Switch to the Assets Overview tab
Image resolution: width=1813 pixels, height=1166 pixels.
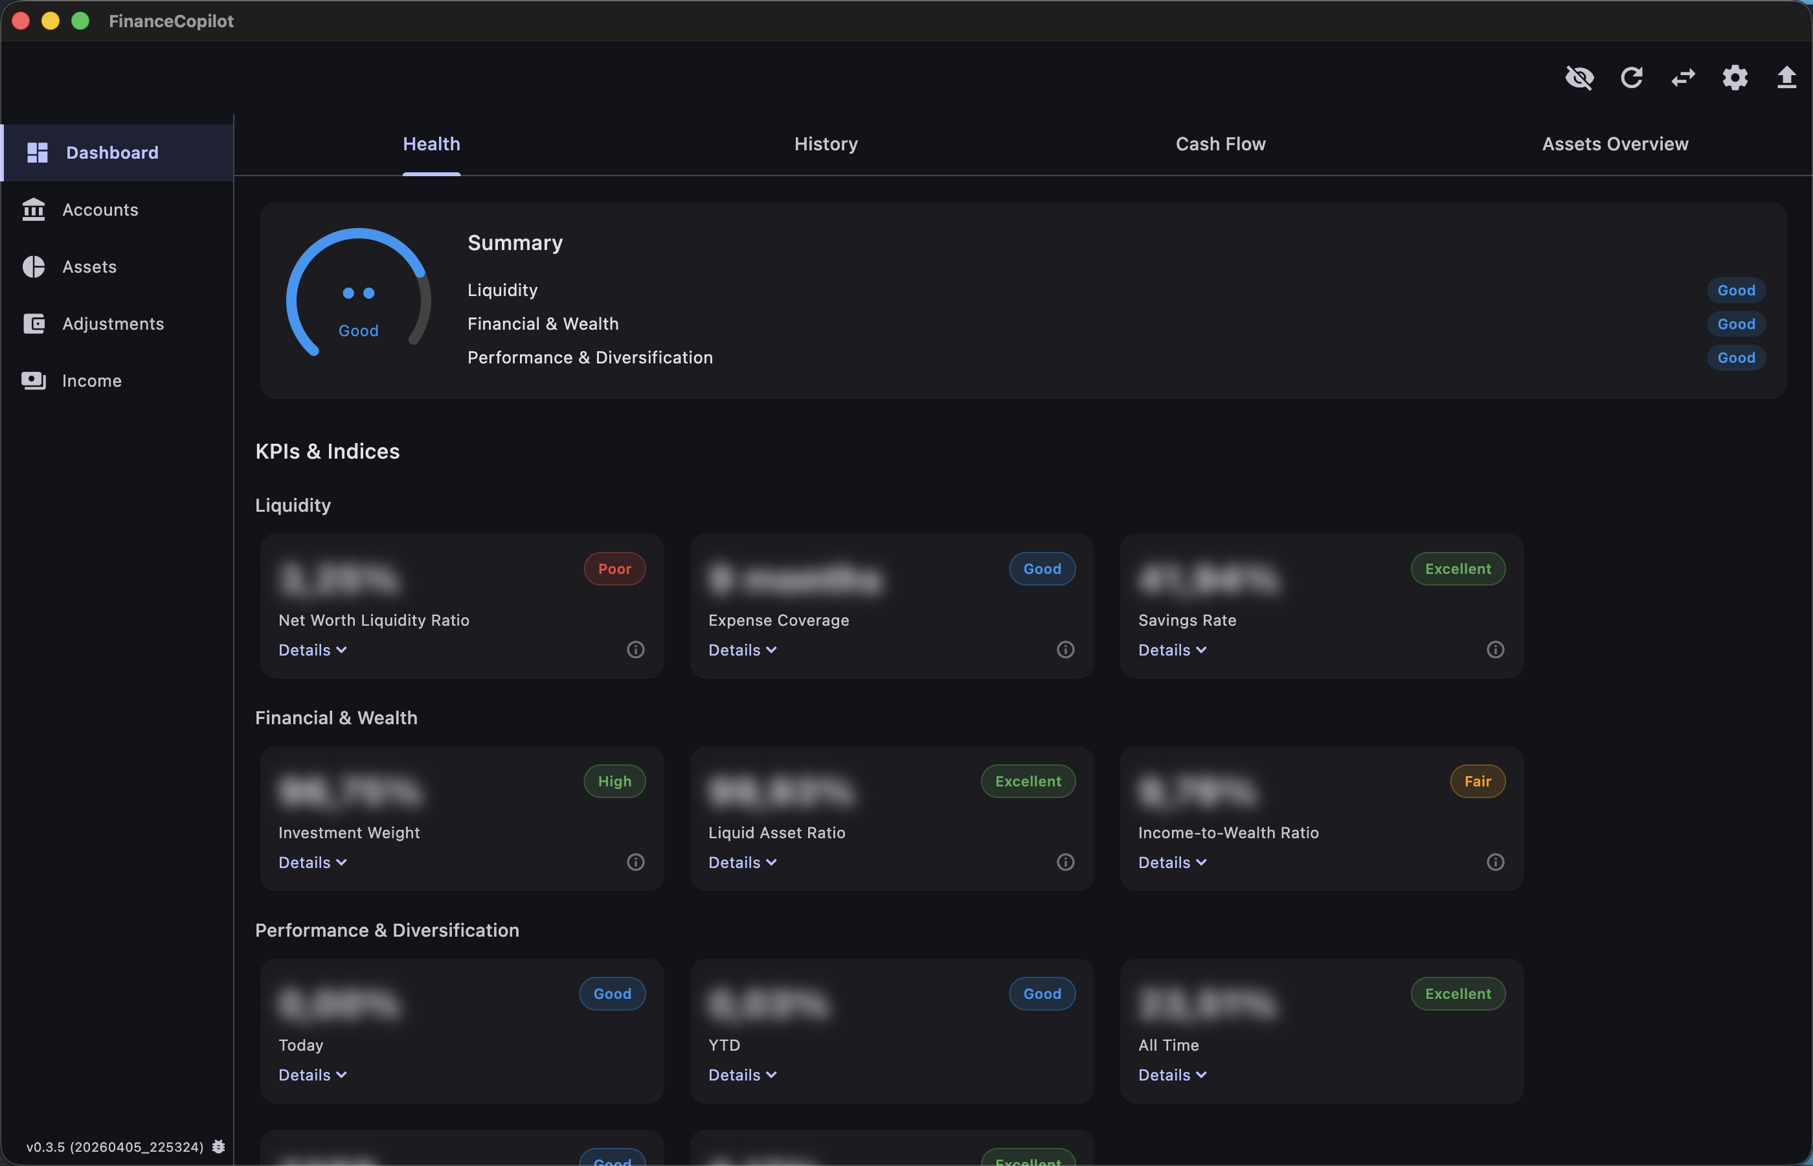[1615, 144]
